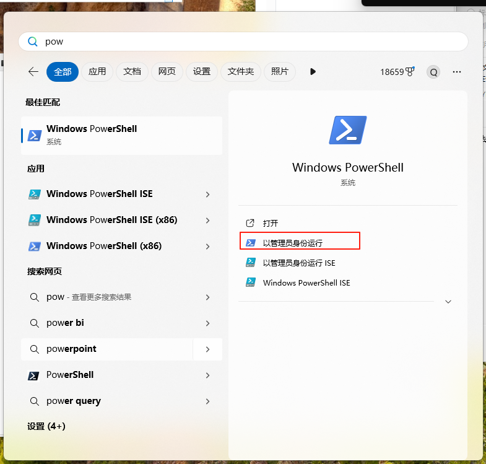Click the 18659 points number
Viewport: 486px width, 464px height.
click(x=392, y=72)
